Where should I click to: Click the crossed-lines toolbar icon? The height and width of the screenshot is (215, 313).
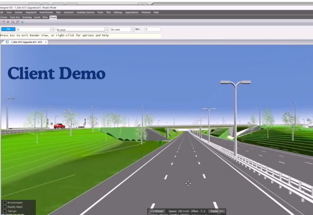17,22
